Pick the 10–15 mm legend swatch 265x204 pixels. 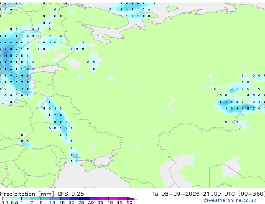pyautogui.click(x=55, y=199)
